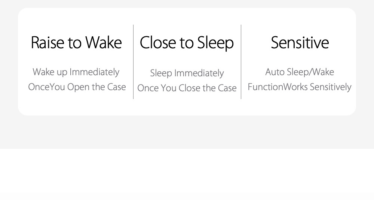
Task: Select the "FunctionWorks Sensitively" text line
Action: click(x=300, y=87)
